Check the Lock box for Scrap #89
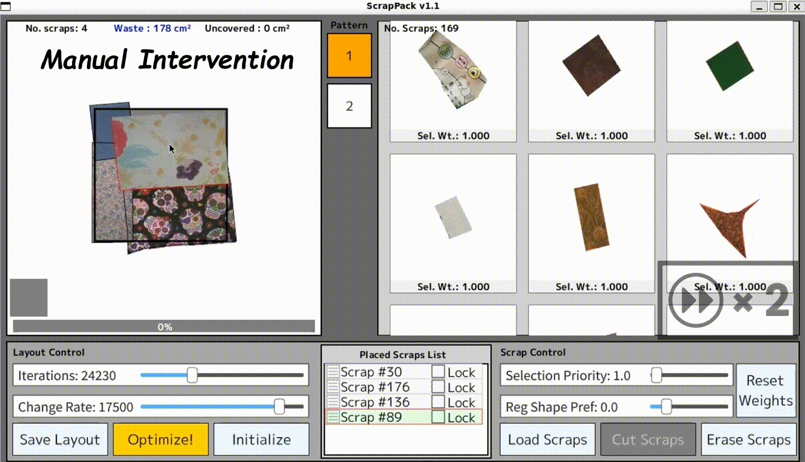This screenshot has width=805, height=462. point(438,417)
